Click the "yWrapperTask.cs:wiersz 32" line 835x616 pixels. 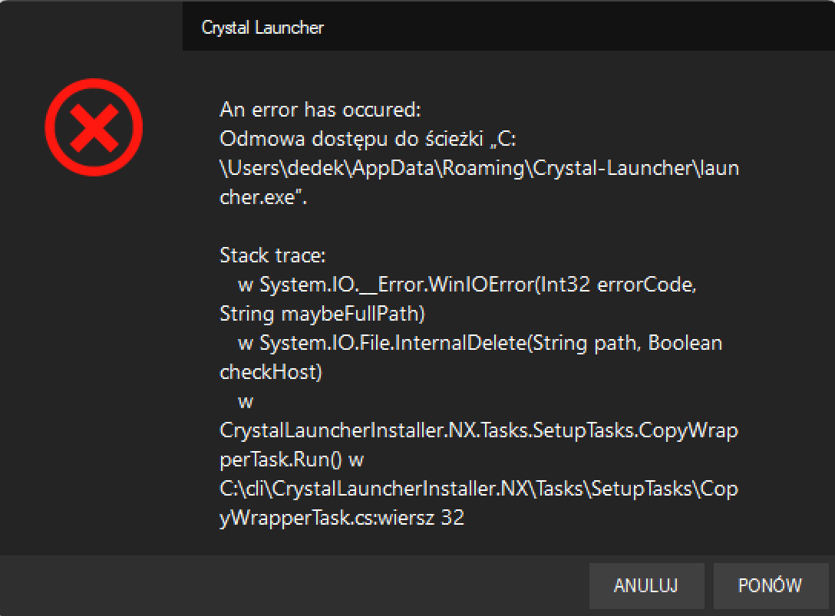[x=342, y=518]
